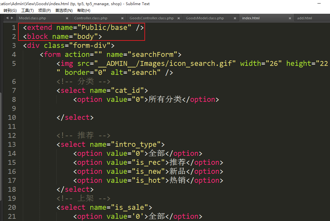
Task: Minimize the Sublime Text window
Action: [x=319, y=4]
